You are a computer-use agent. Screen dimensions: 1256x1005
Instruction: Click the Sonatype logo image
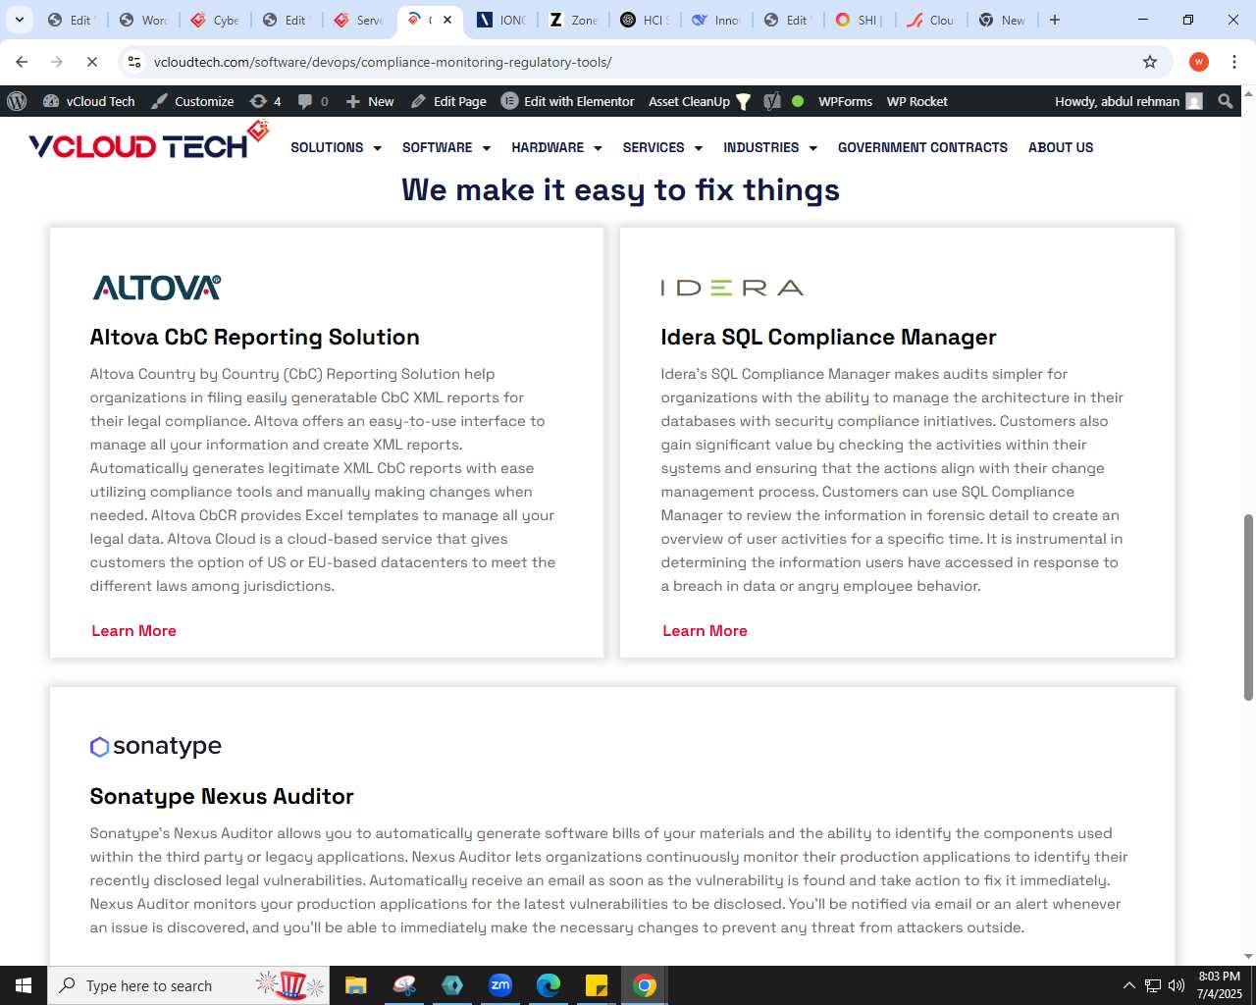click(x=156, y=747)
